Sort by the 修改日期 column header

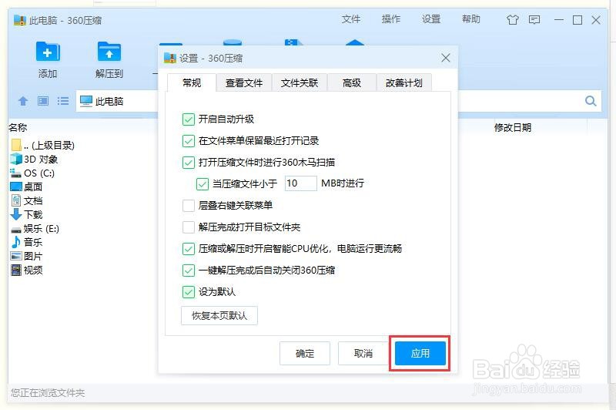point(513,127)
